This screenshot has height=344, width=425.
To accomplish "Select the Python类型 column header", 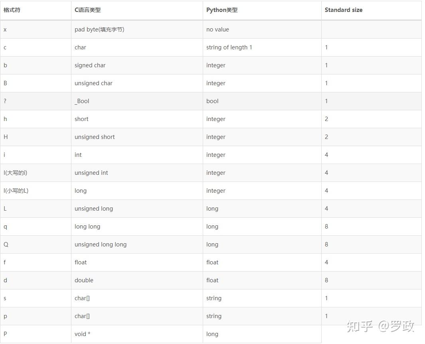I will coord(222,10).
